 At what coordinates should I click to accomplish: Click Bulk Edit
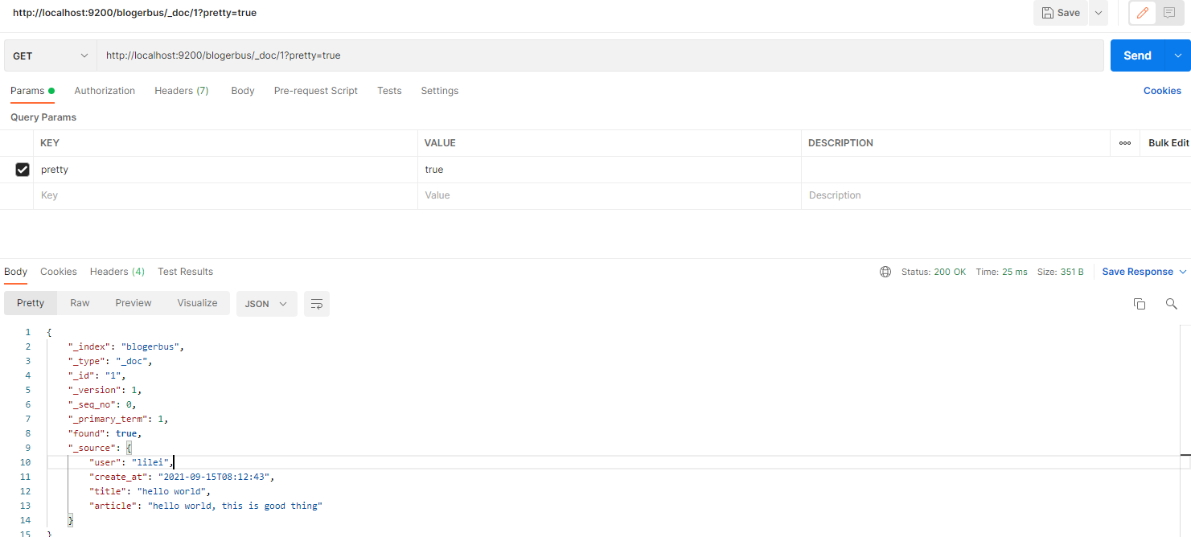coord(1168,143)
